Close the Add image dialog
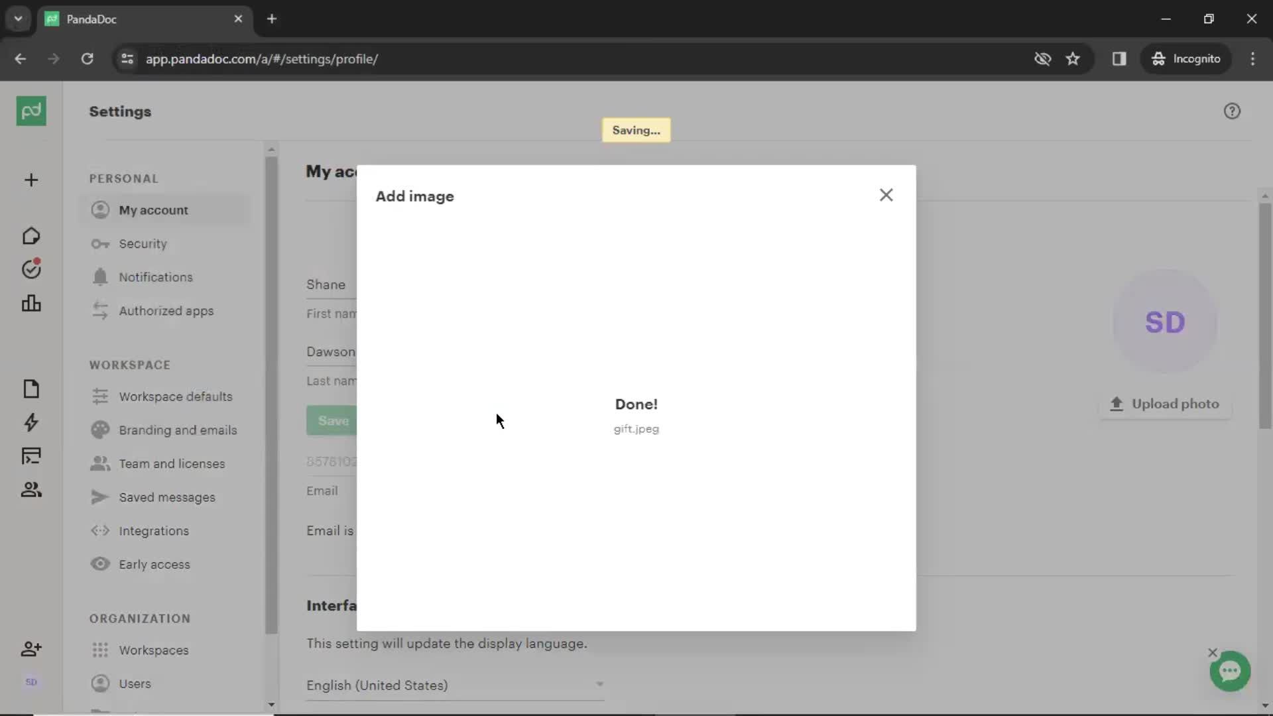This screenshot has width=1273, height=716. click(885, 194)
